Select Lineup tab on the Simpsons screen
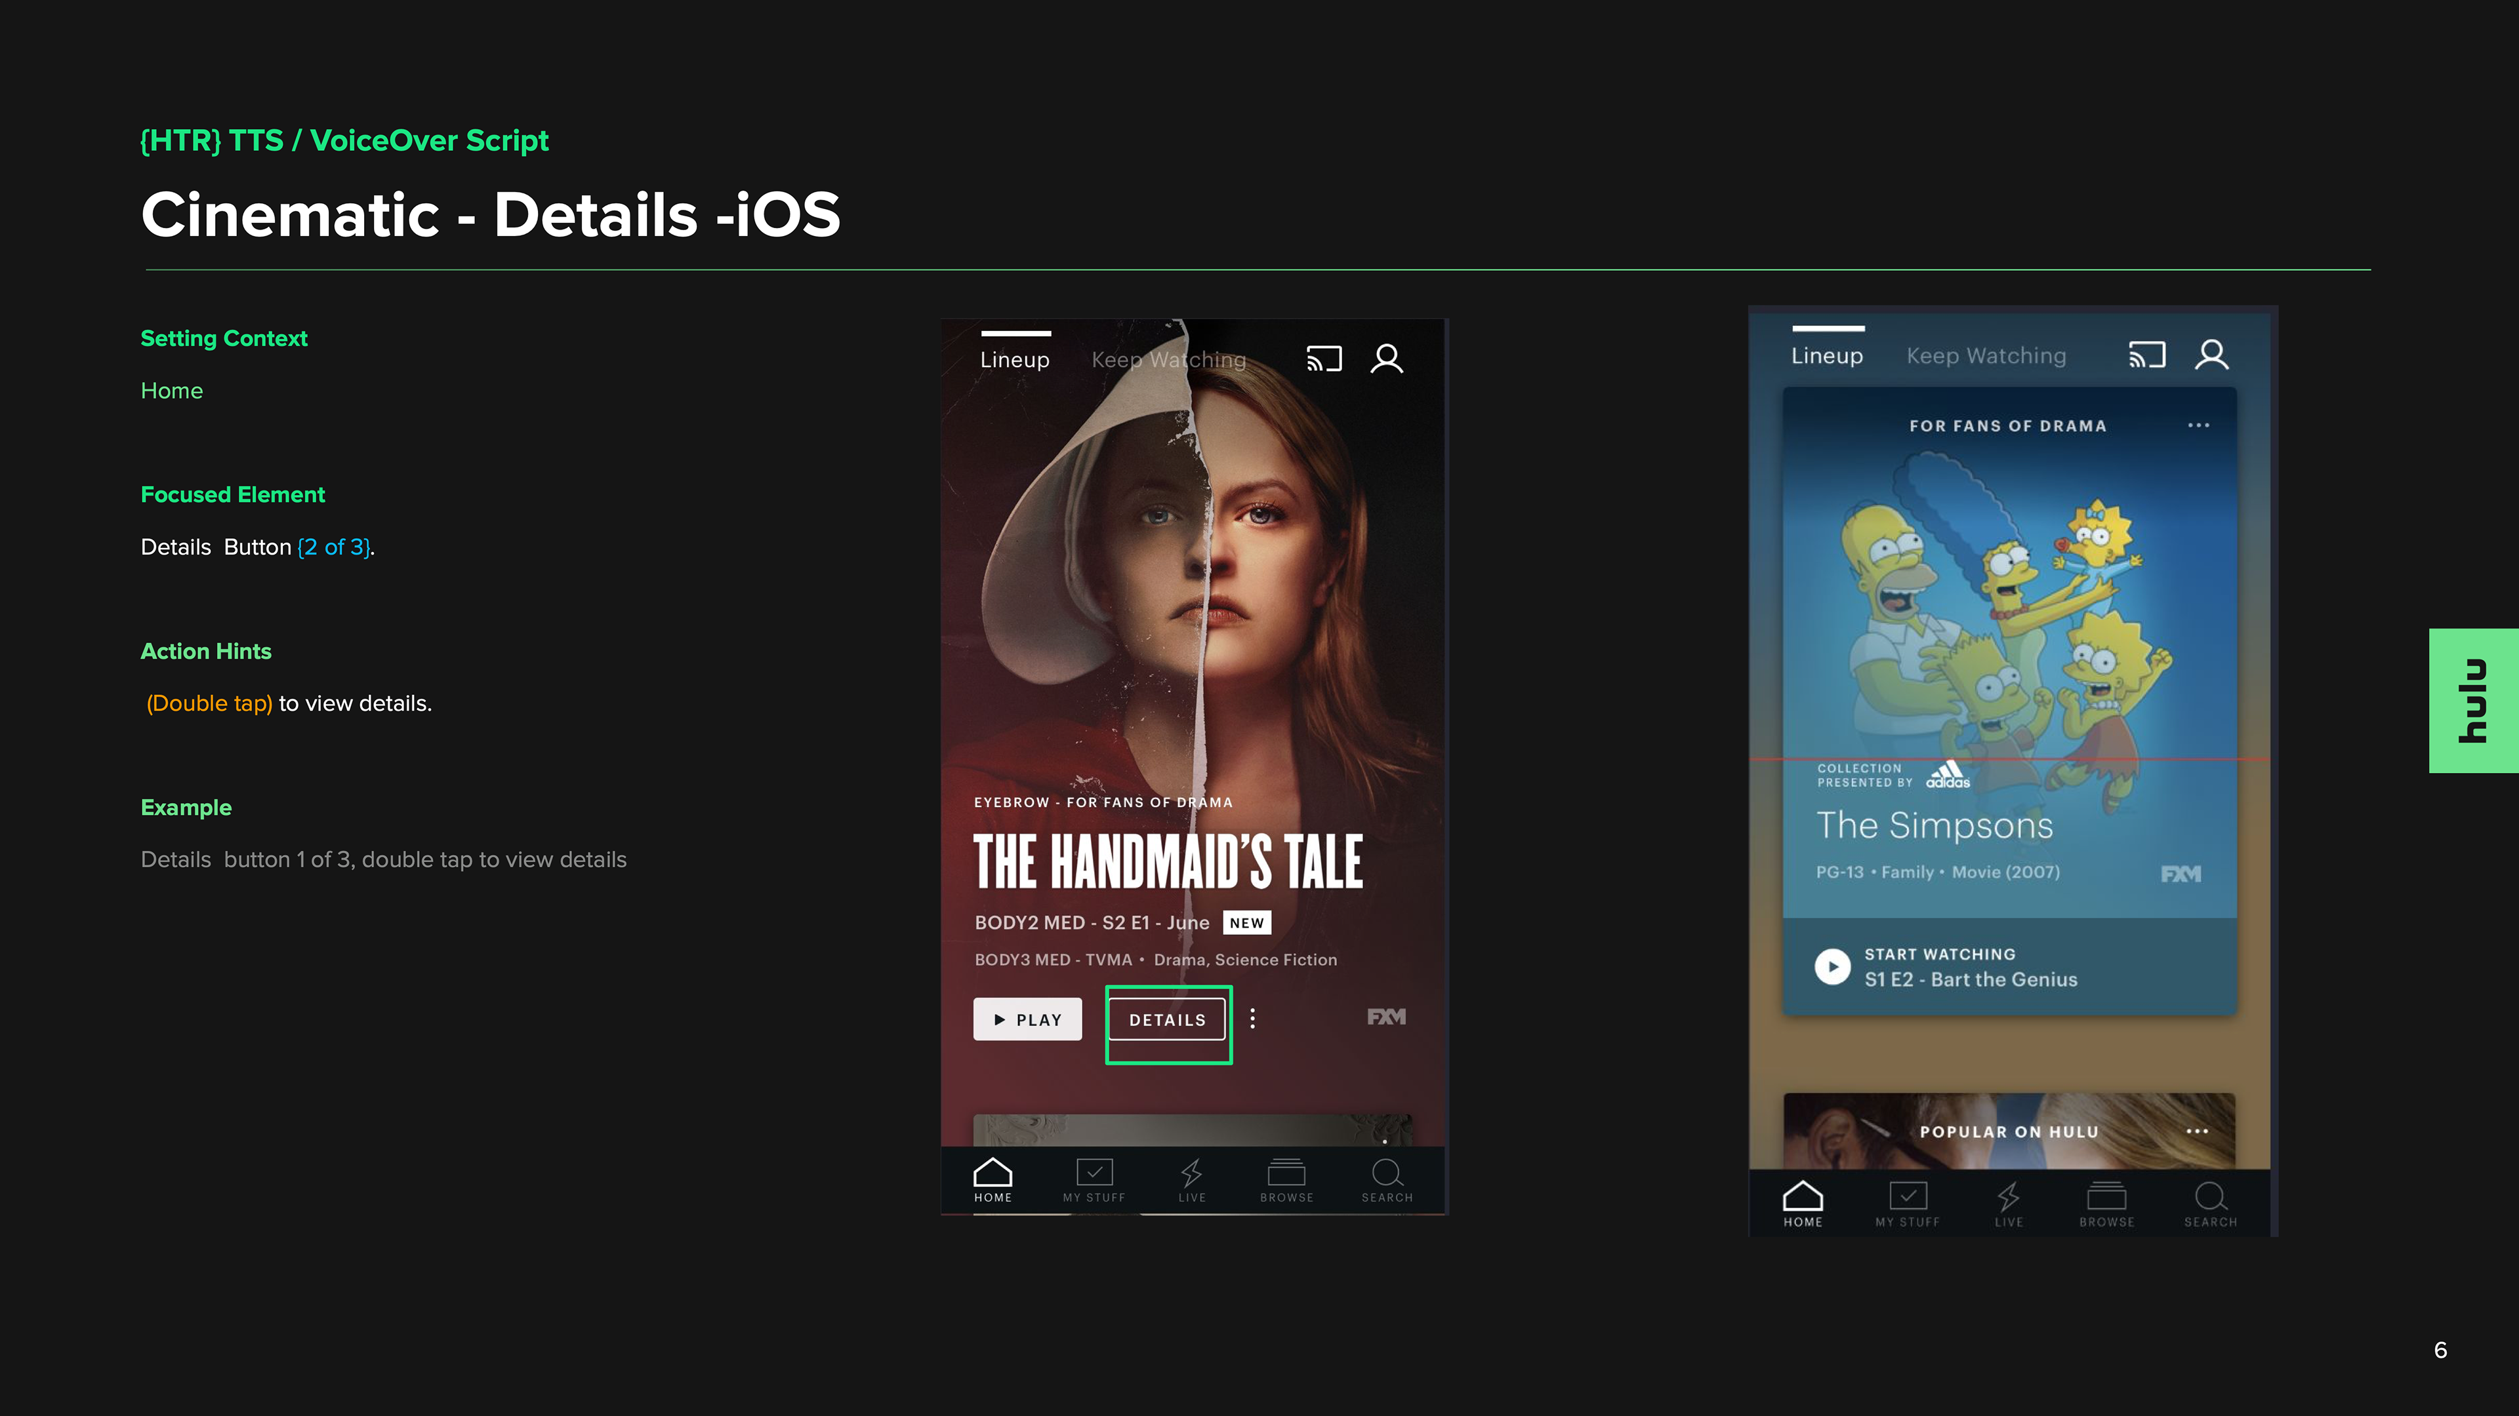2519x1416 pixels. [x=1827, y=356]
